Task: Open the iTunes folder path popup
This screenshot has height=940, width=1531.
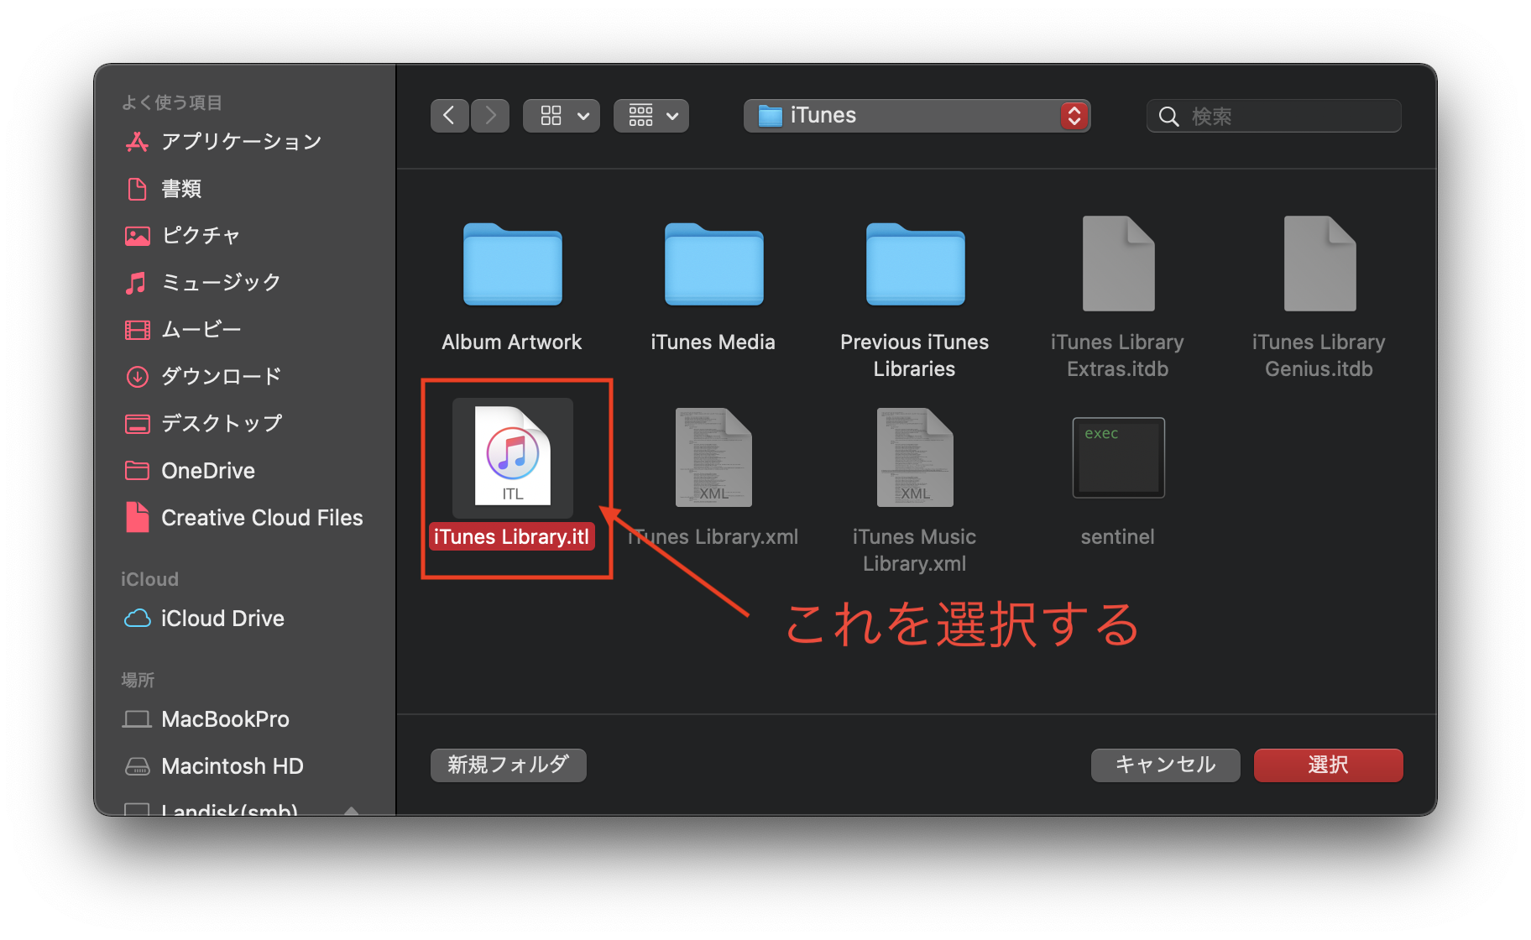Action: 917,116
